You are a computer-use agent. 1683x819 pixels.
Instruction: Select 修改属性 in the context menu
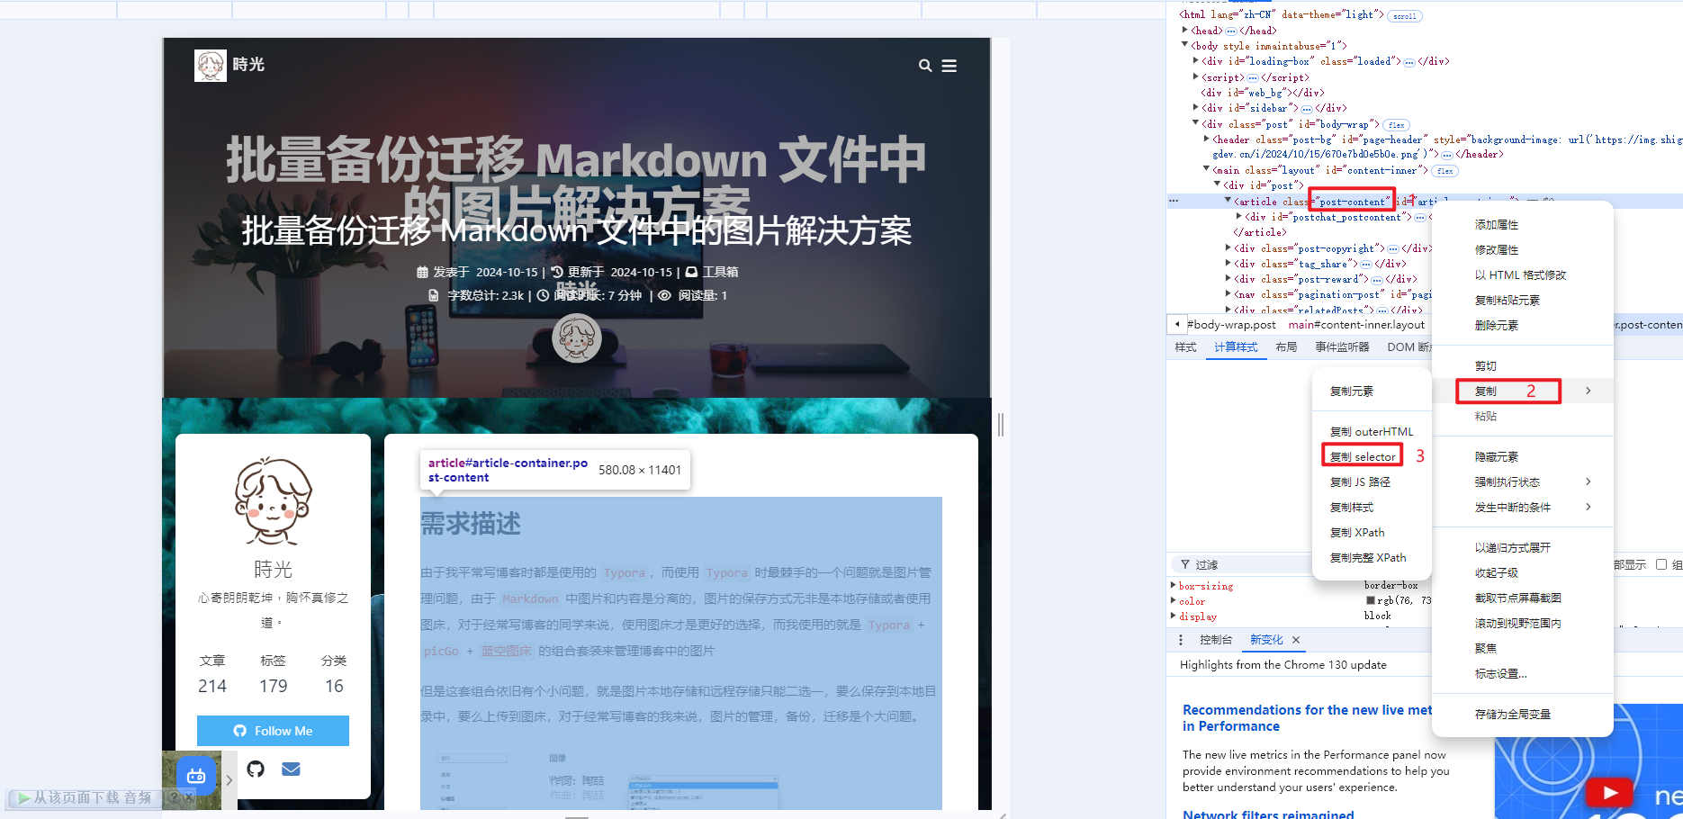[1496, 250]
